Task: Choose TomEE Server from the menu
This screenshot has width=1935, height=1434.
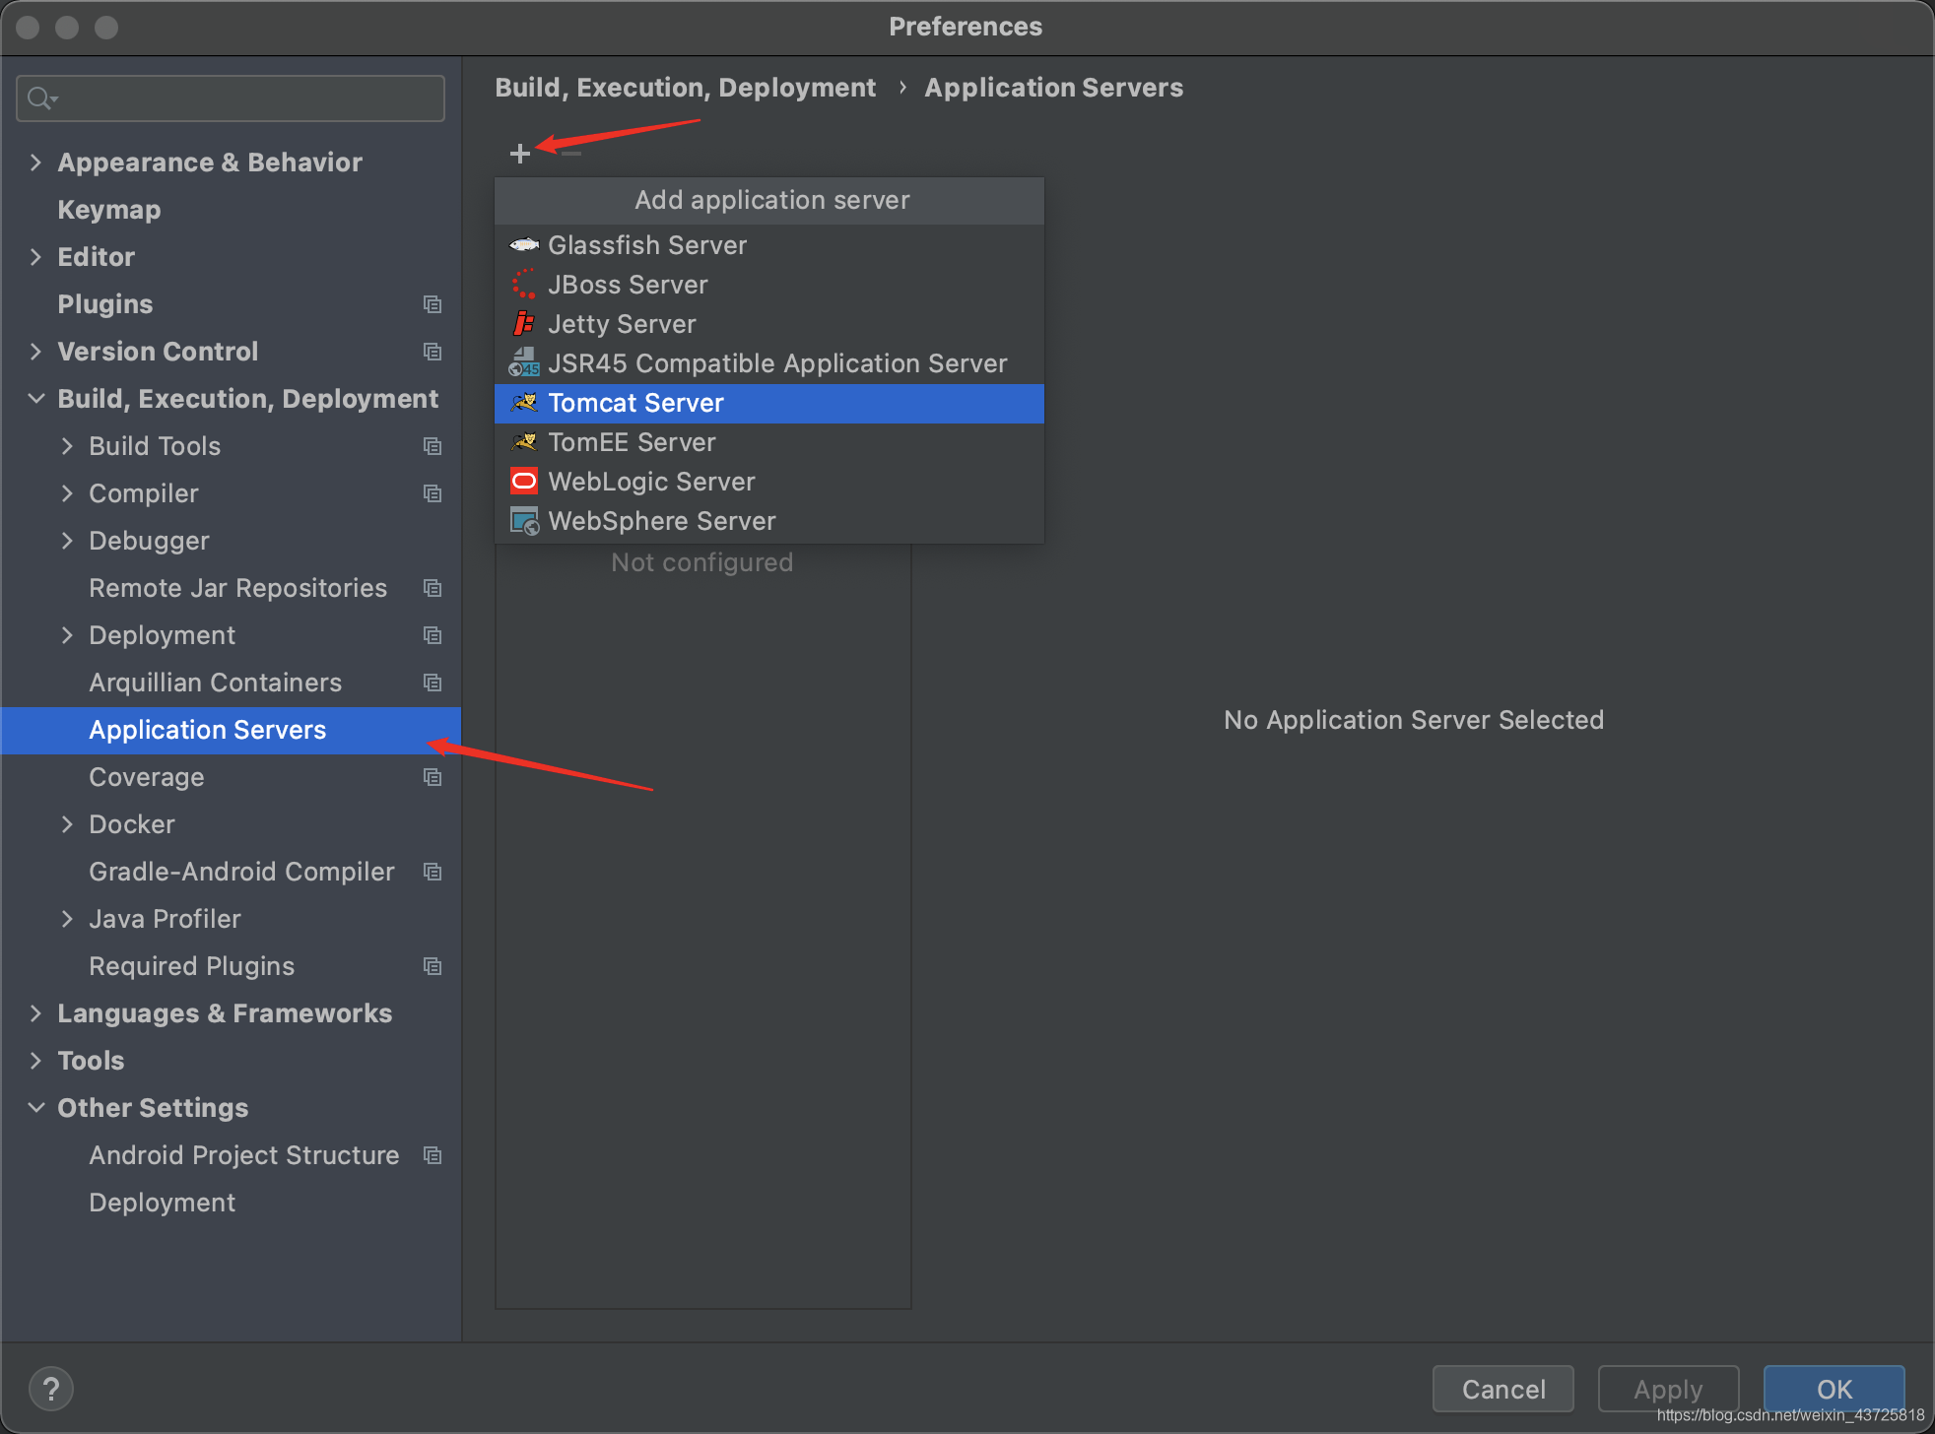Action: 769,442
